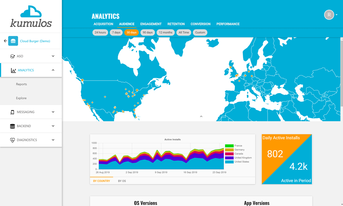Image resolution: width=343 pixels, height=206 pixels.
Task: Click the ASO sidebar icon
Action: [x=12, y=56]
